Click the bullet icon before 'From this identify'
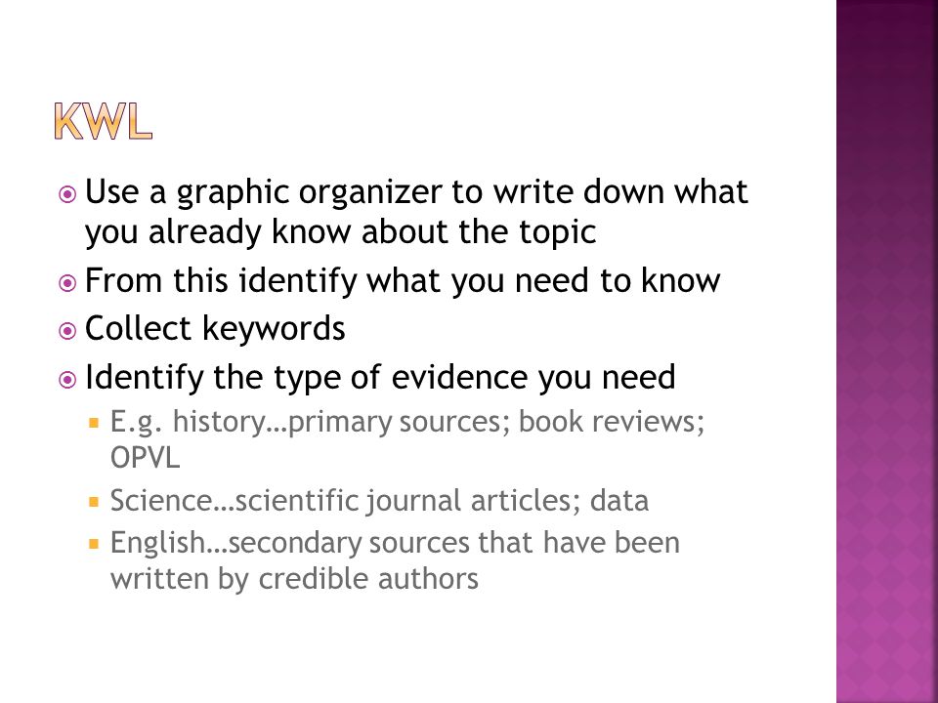The width and height of the screenshot is (938, 703). click(x=67, y=283)
